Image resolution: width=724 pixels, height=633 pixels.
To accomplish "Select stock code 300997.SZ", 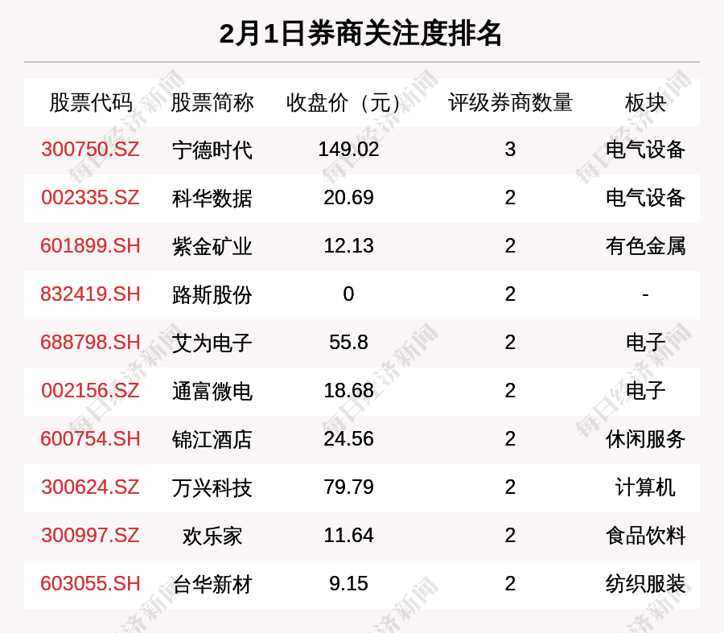I will [x=90, y=536].
